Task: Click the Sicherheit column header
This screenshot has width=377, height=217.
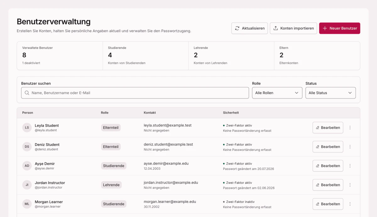Action: tap(231, 113)
